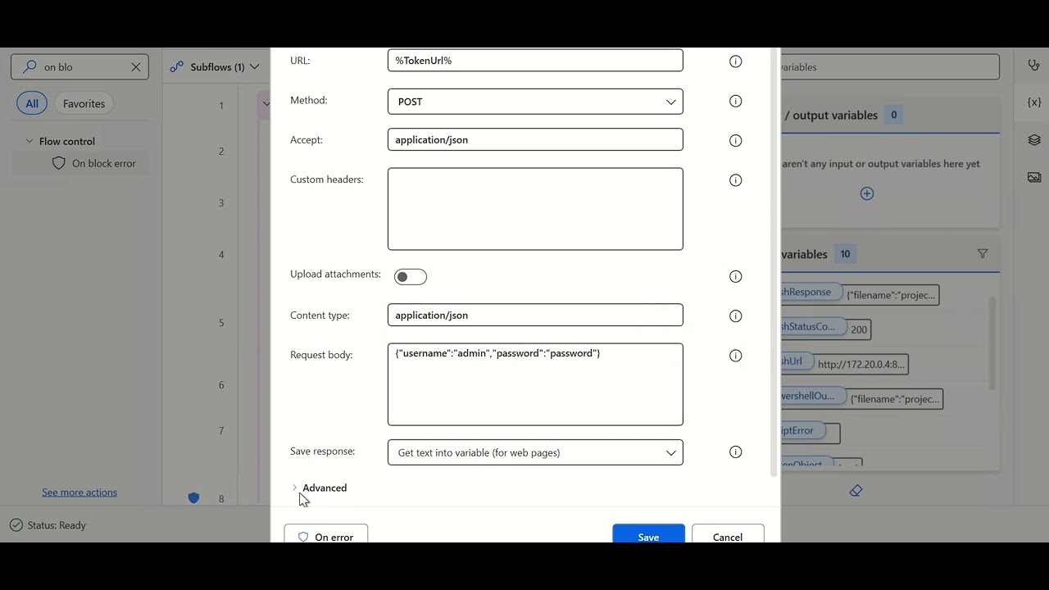Click the search magnifier icon
This screenshot has height=590, width=1049.
(x=30, y=66)
